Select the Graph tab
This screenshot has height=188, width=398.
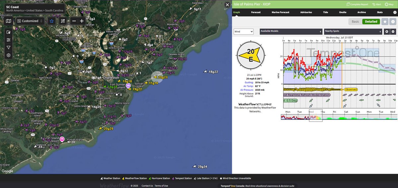pyautogui.click(x=236, y=12)
